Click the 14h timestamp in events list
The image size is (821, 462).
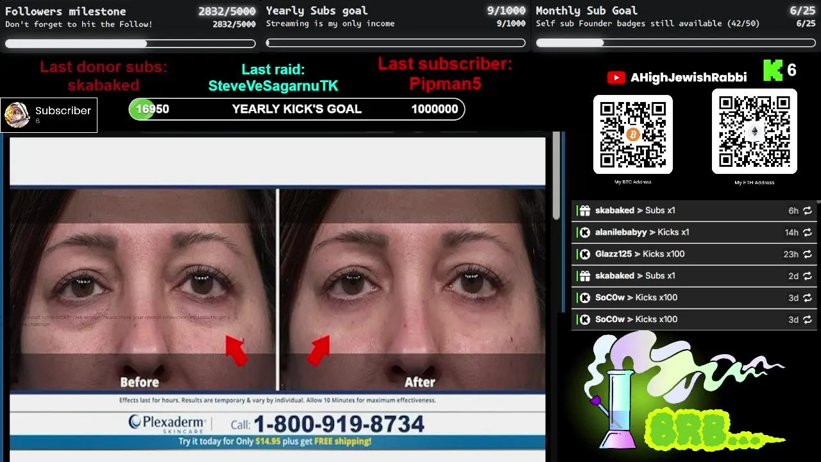coord(791,232)
